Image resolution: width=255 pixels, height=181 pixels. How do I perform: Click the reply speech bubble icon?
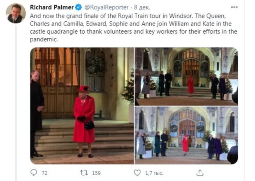[34, 172]
